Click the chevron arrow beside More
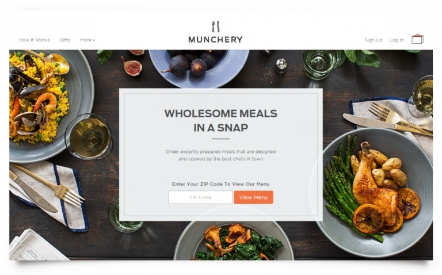This screenshot has height=275, width=442. point(94,40)
